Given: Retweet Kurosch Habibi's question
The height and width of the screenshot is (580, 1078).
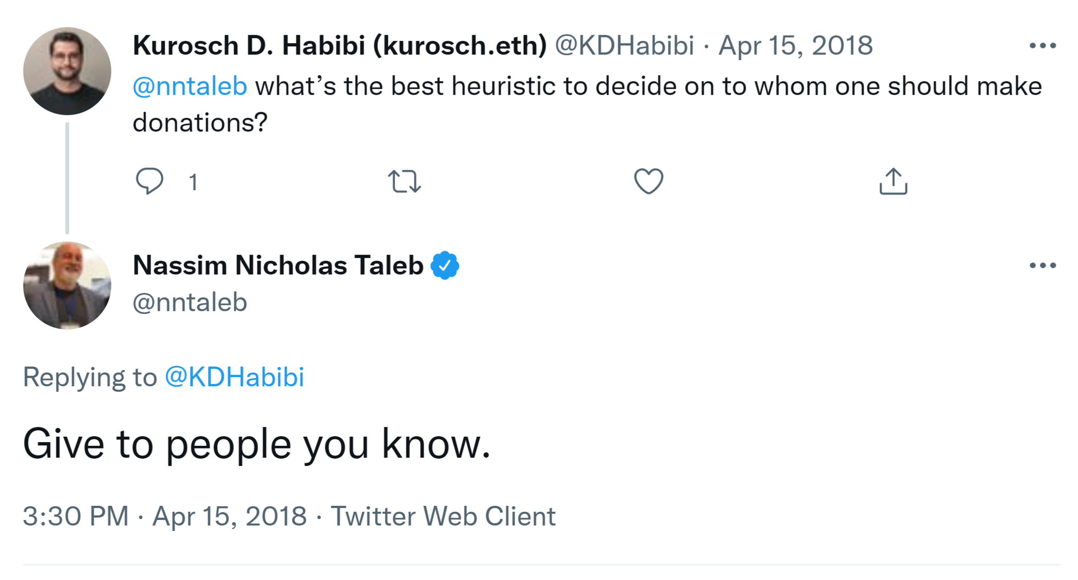Looking at the screenshot, I should point(404,181).
